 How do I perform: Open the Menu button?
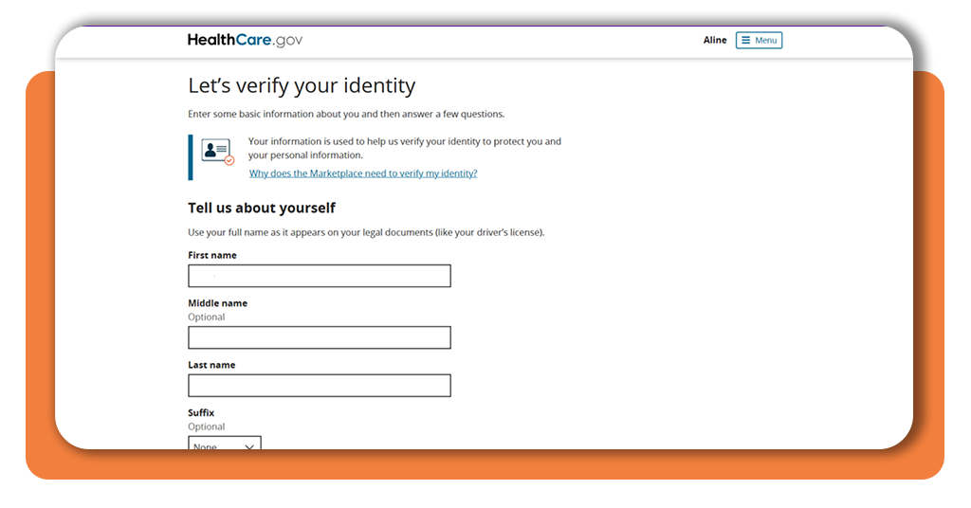[x=759, y=40]
